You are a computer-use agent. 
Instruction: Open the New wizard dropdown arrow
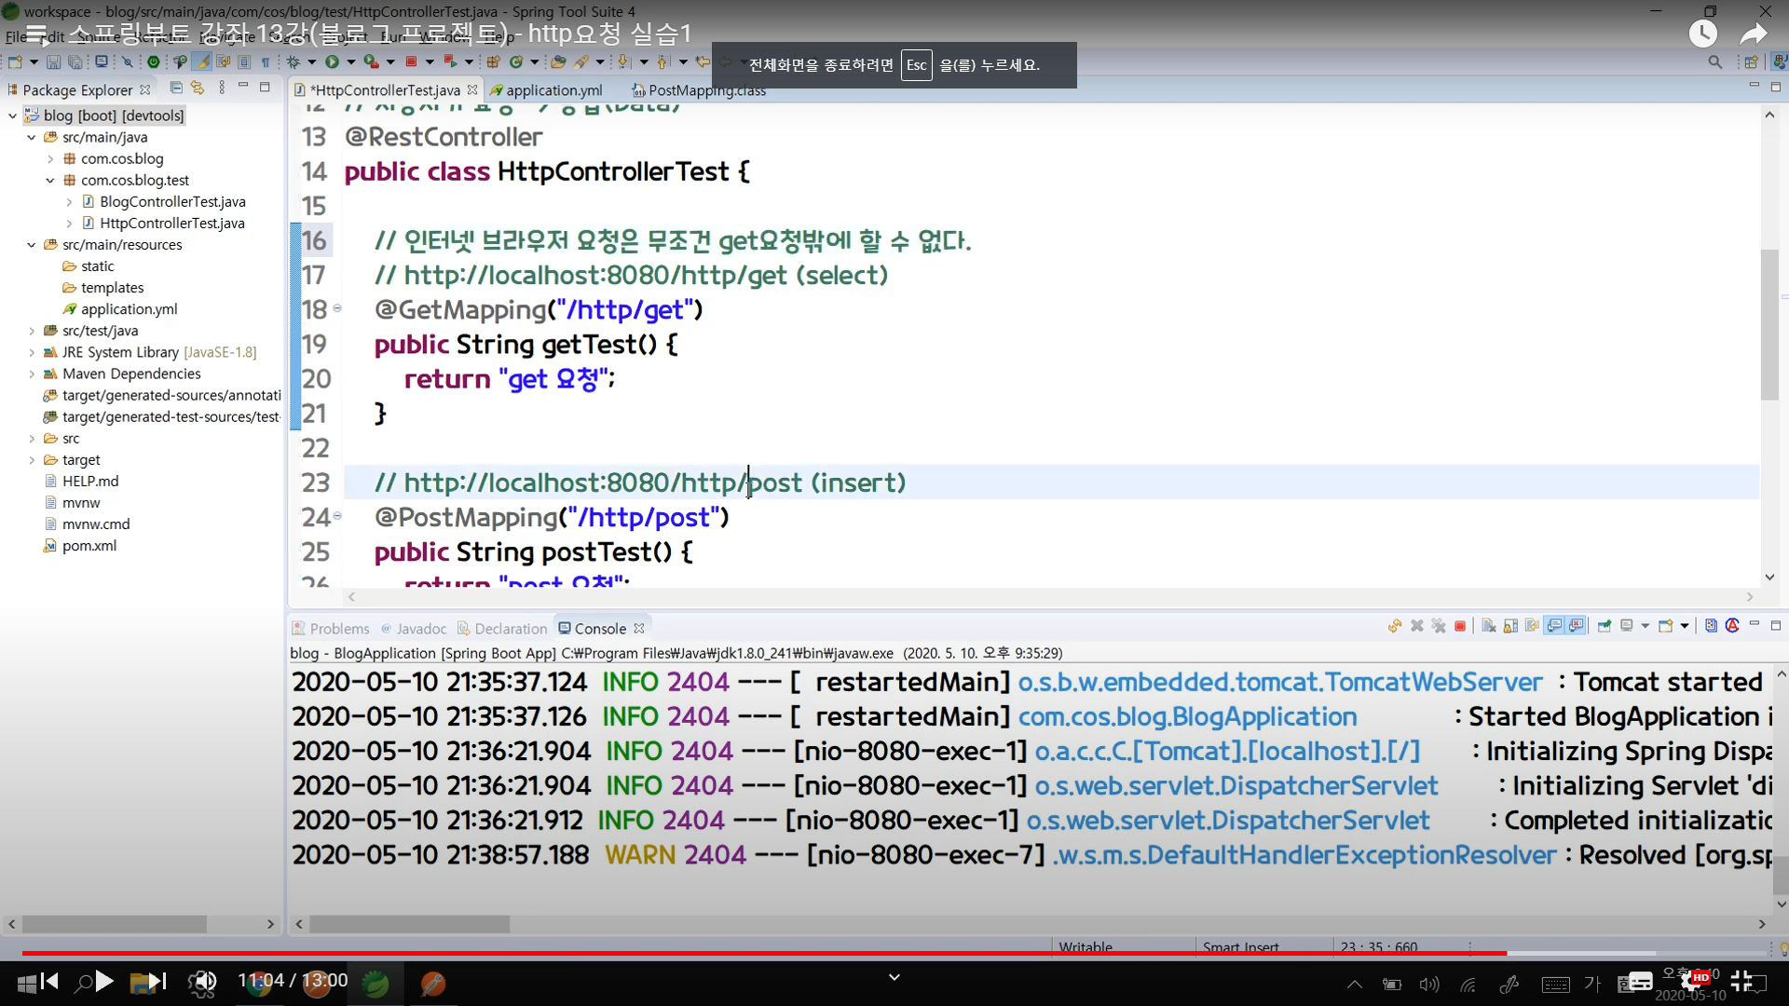click(x=34, y=62)
